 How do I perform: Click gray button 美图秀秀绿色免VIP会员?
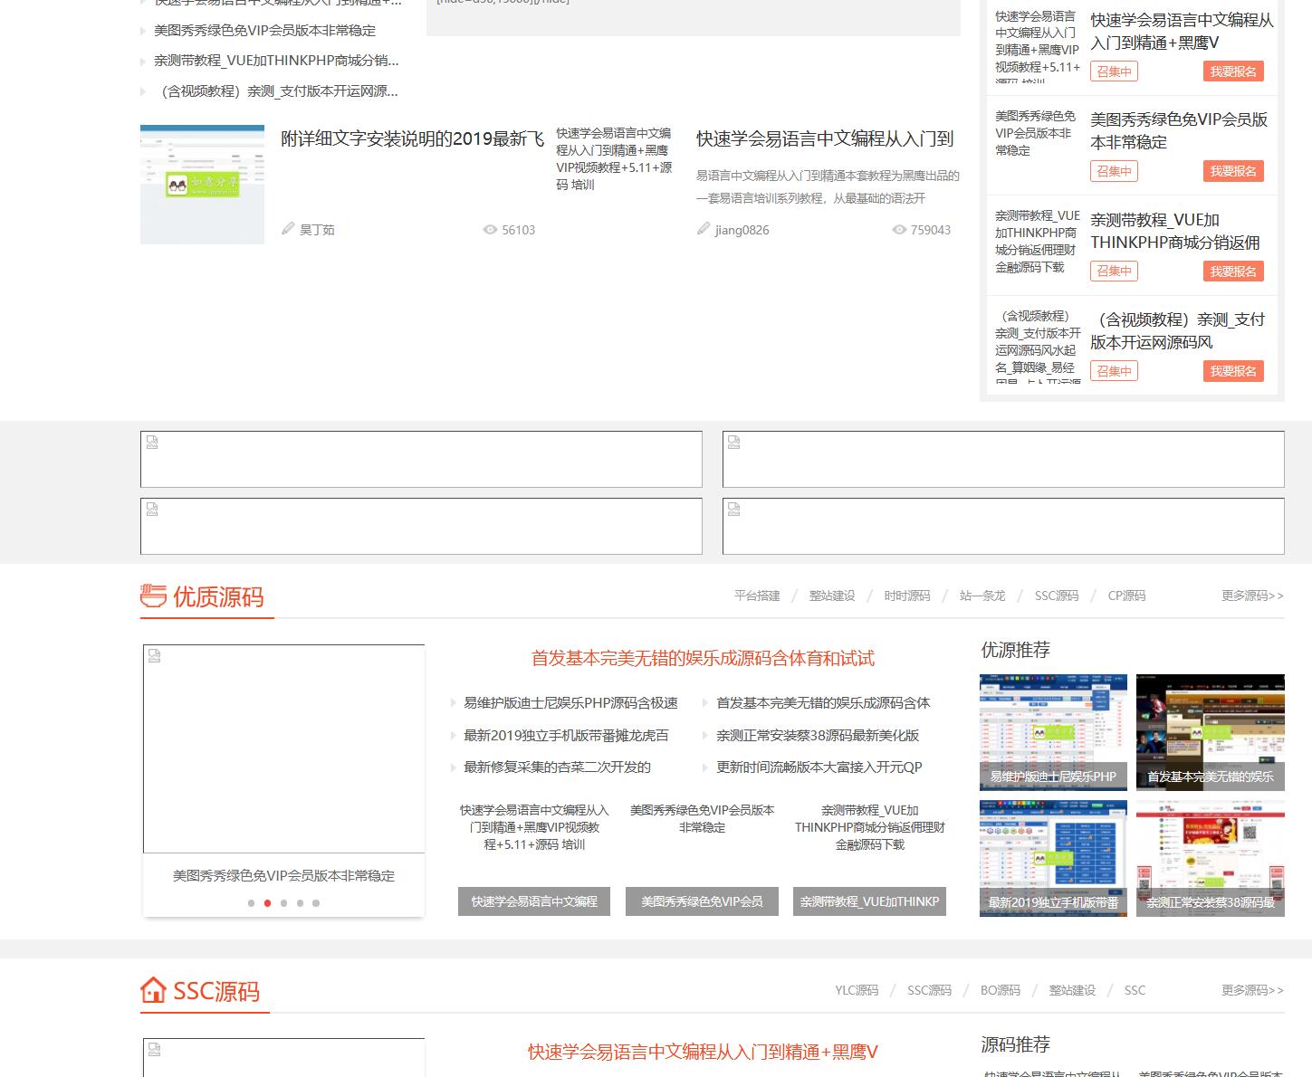pos(702,901)
